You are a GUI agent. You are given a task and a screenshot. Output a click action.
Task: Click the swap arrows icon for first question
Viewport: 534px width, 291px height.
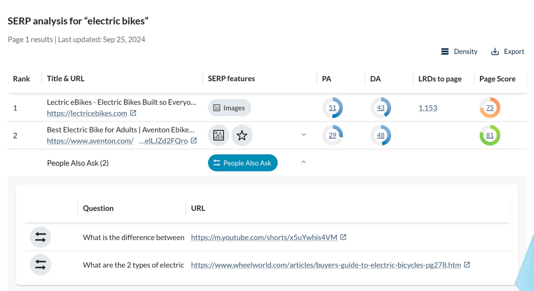pyautogui.click(x=40, y=237)
